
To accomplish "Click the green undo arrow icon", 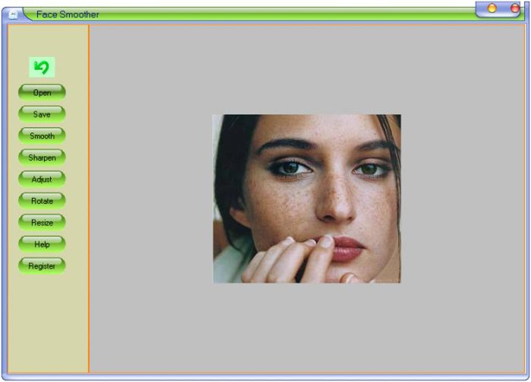I will click(42, 67).
